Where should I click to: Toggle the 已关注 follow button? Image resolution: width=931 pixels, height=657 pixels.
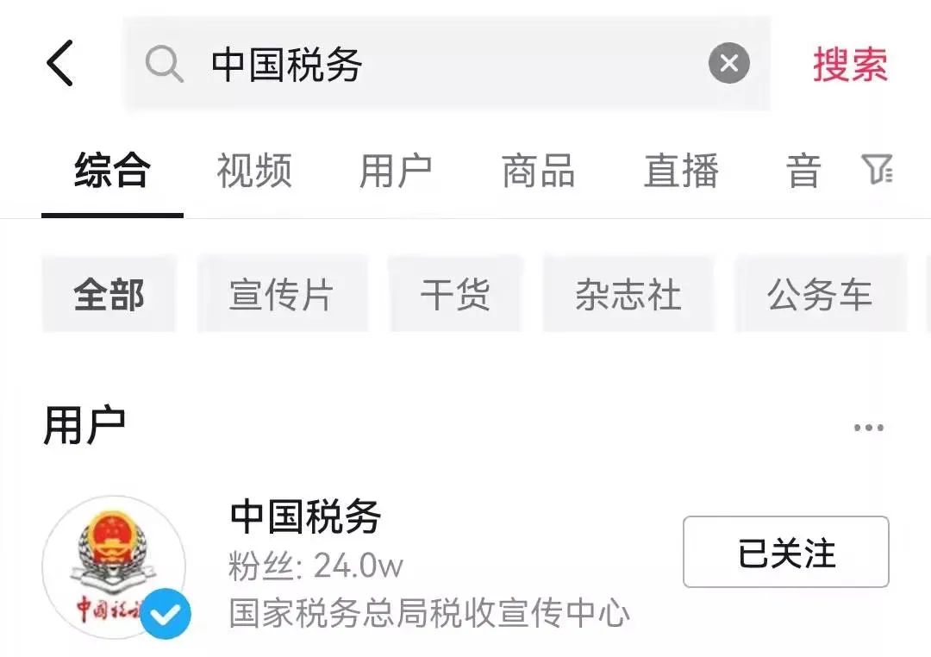coord(785,552)
